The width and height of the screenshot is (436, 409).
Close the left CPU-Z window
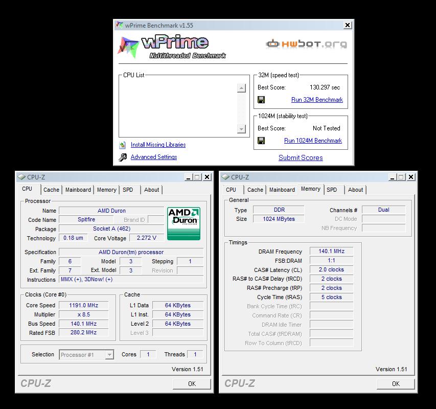(207, 177)
